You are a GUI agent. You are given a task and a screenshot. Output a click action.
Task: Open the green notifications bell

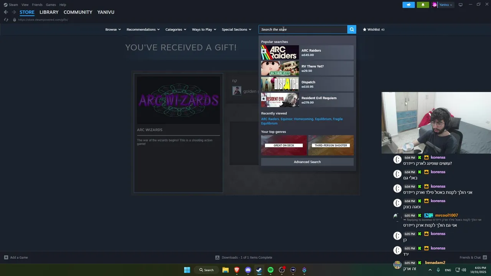tap(423, 5)
